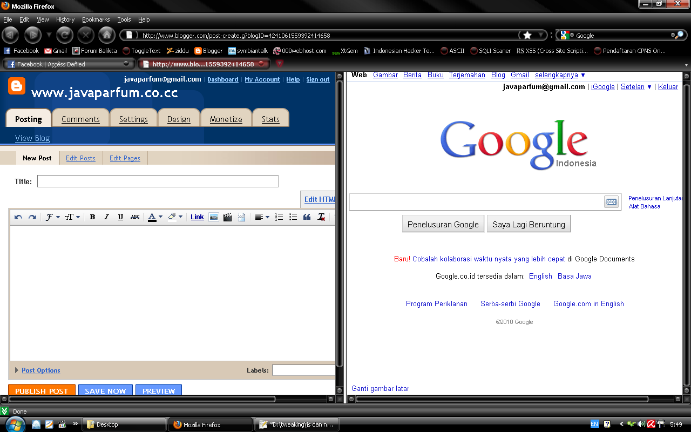This screenshot has width=691, height=432.
Task: Click Penelusuran Google button
Action: 443,224
